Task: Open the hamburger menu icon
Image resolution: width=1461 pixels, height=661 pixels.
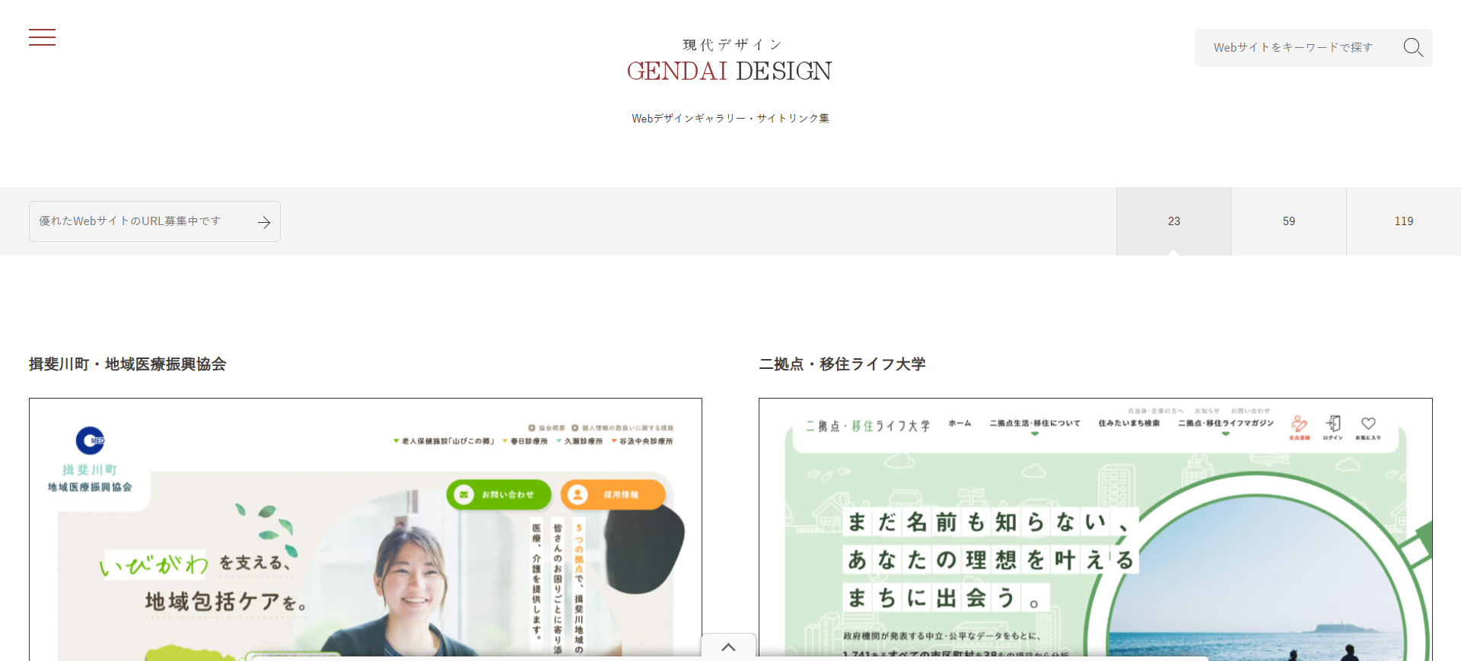Action: [42, 37]
